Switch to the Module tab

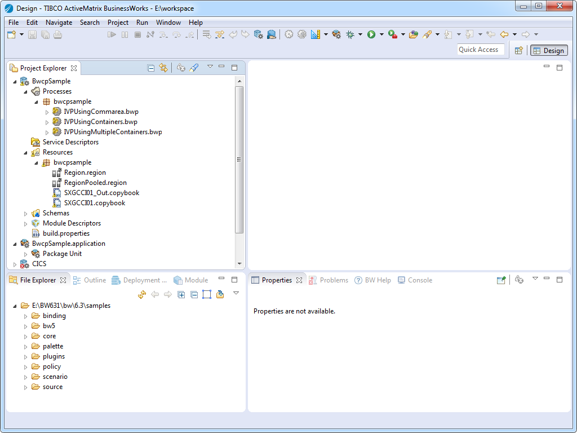[191, 280]
